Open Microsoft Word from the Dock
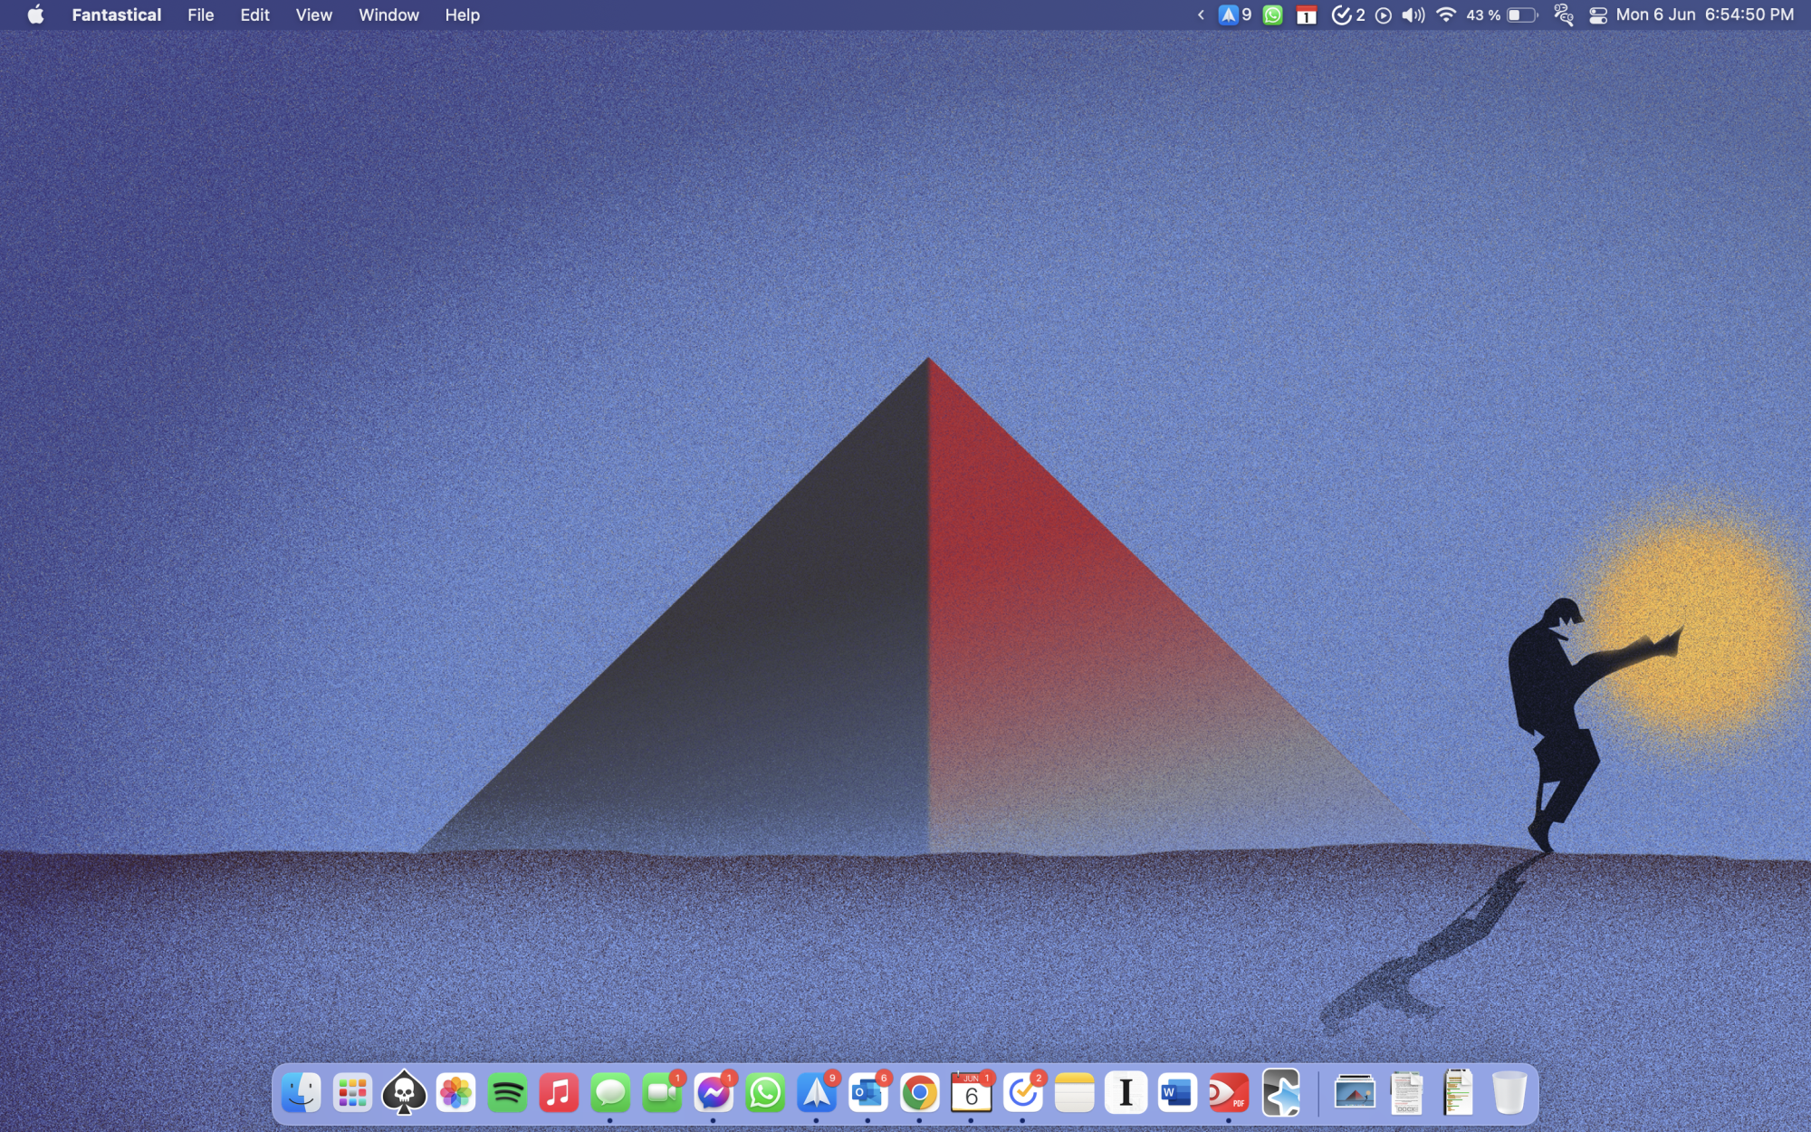Image resolution: width=1811 pixels, height=1132 pixels. click(1176, 1093)
